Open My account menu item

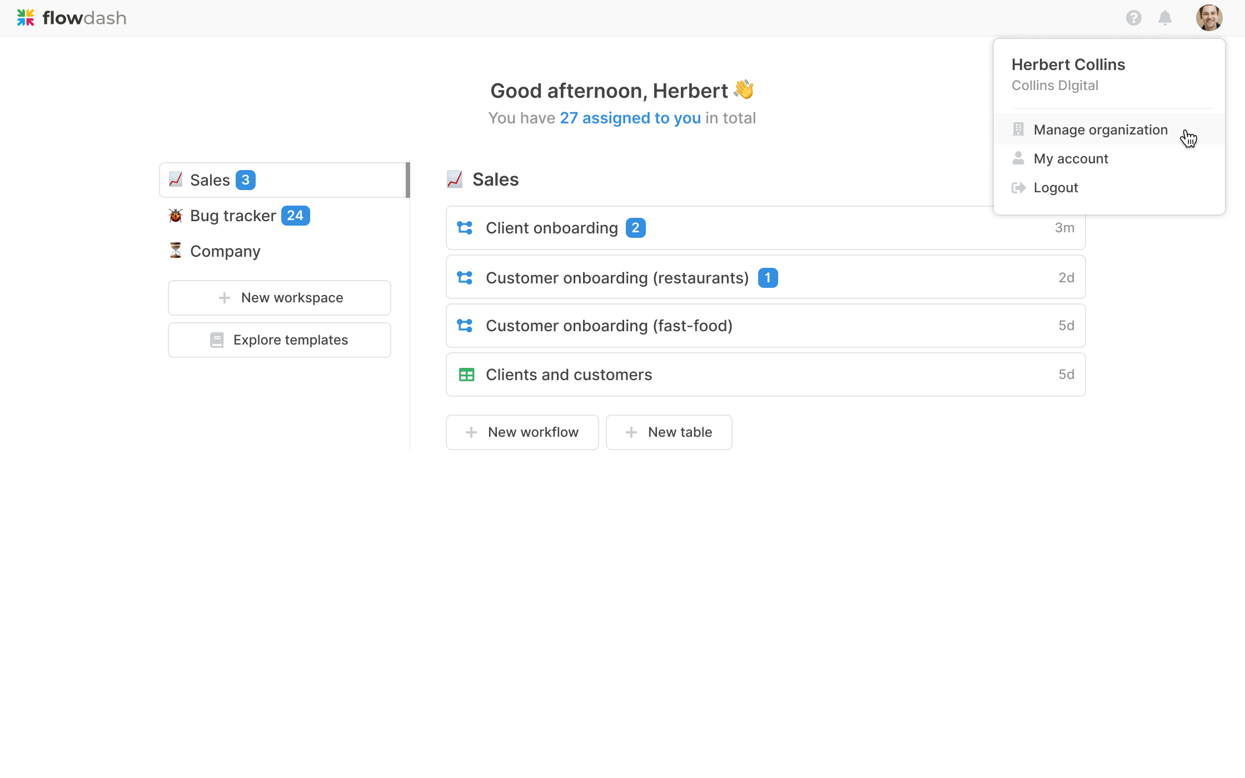[x=1070, y=158]
